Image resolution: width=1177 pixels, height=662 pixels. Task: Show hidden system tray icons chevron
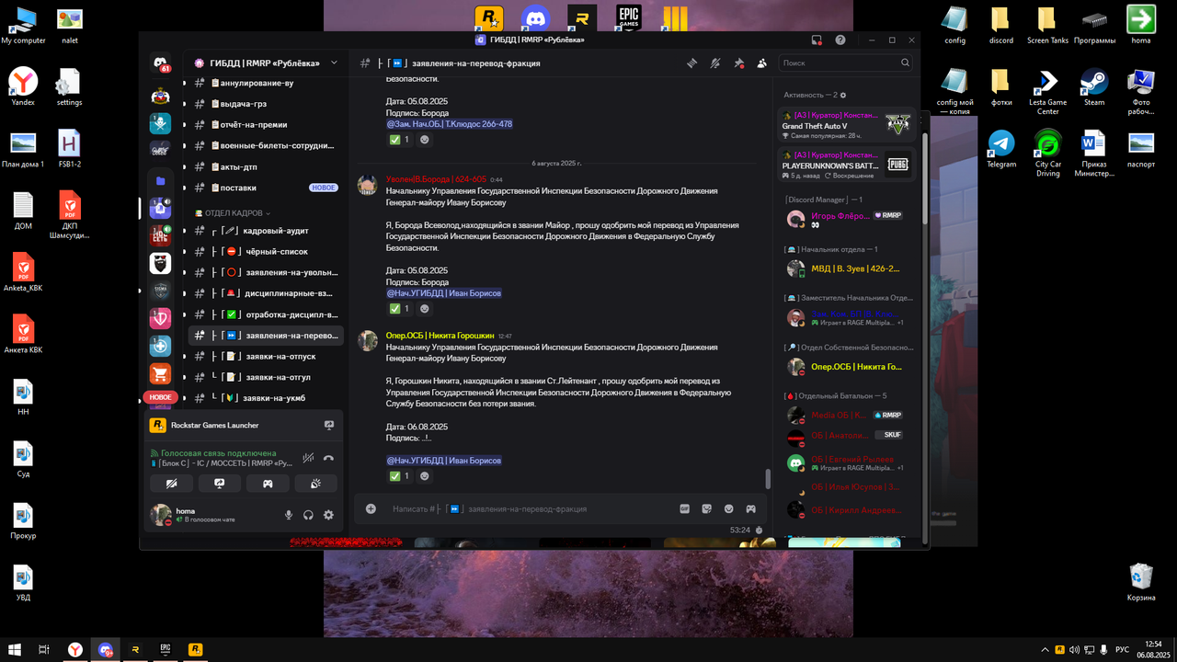point(1044,649)
